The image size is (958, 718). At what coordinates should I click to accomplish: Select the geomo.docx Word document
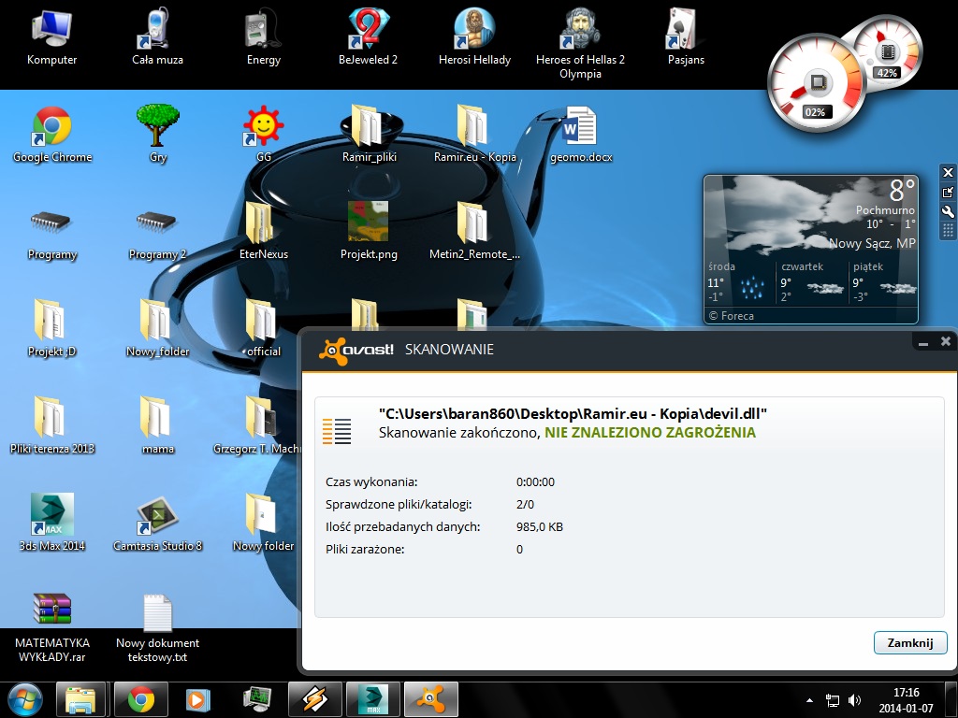pos(580,135)
